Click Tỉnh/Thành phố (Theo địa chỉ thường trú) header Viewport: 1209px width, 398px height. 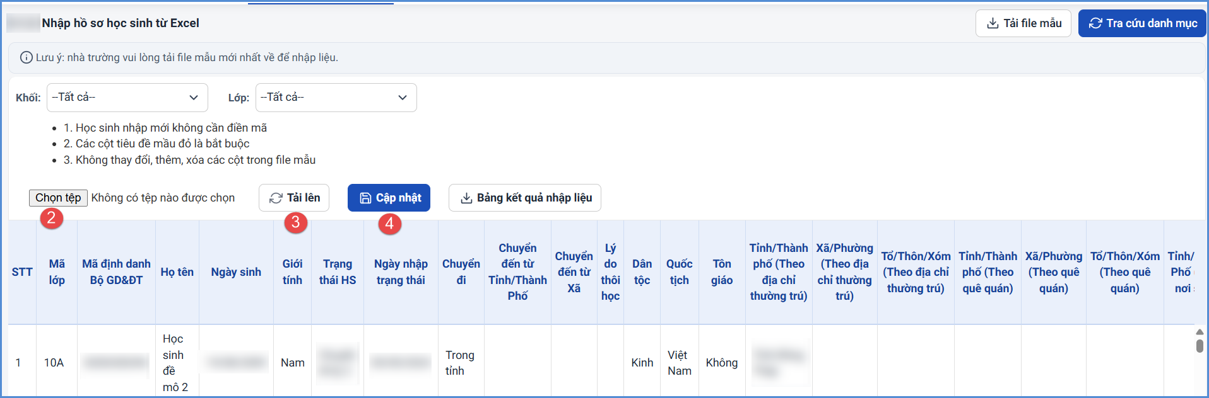779,272
